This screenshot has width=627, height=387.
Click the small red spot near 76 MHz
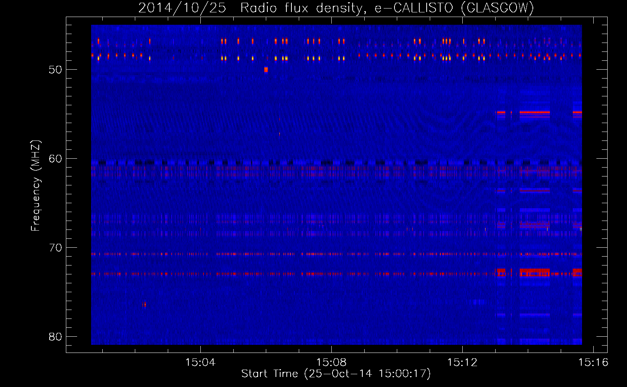tap(144, 305)
